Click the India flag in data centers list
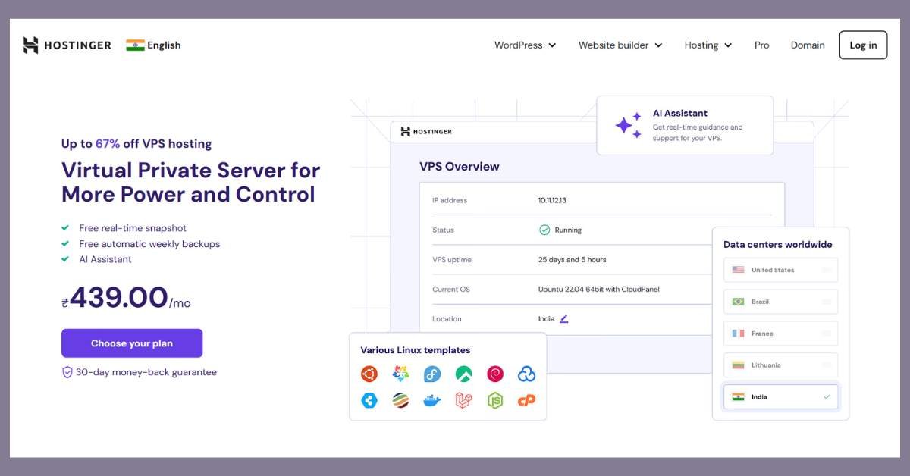 [738, 396]
